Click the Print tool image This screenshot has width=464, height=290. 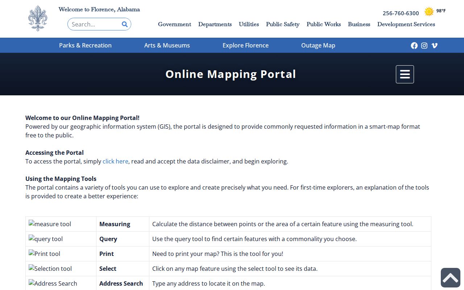point(45,254)
